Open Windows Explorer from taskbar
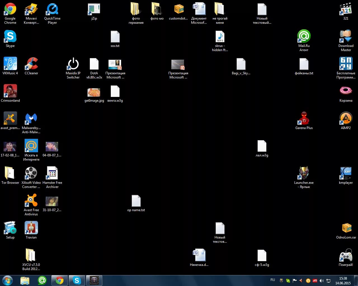The image size is (358, 286). coord(25,280)
